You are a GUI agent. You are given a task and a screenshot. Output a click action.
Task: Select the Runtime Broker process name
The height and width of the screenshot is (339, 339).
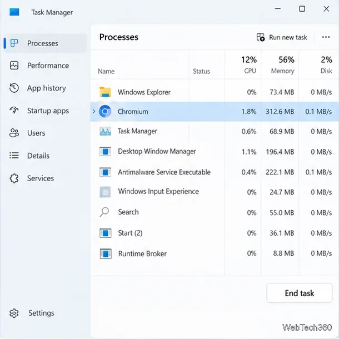pos(142,253)
